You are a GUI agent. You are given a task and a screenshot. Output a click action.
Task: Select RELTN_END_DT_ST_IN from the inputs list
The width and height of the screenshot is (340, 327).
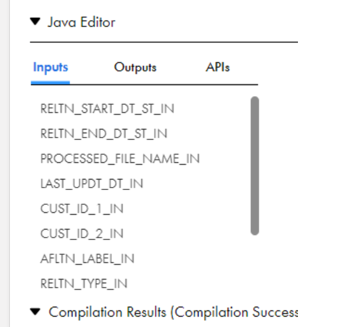[x=104, y=134]
